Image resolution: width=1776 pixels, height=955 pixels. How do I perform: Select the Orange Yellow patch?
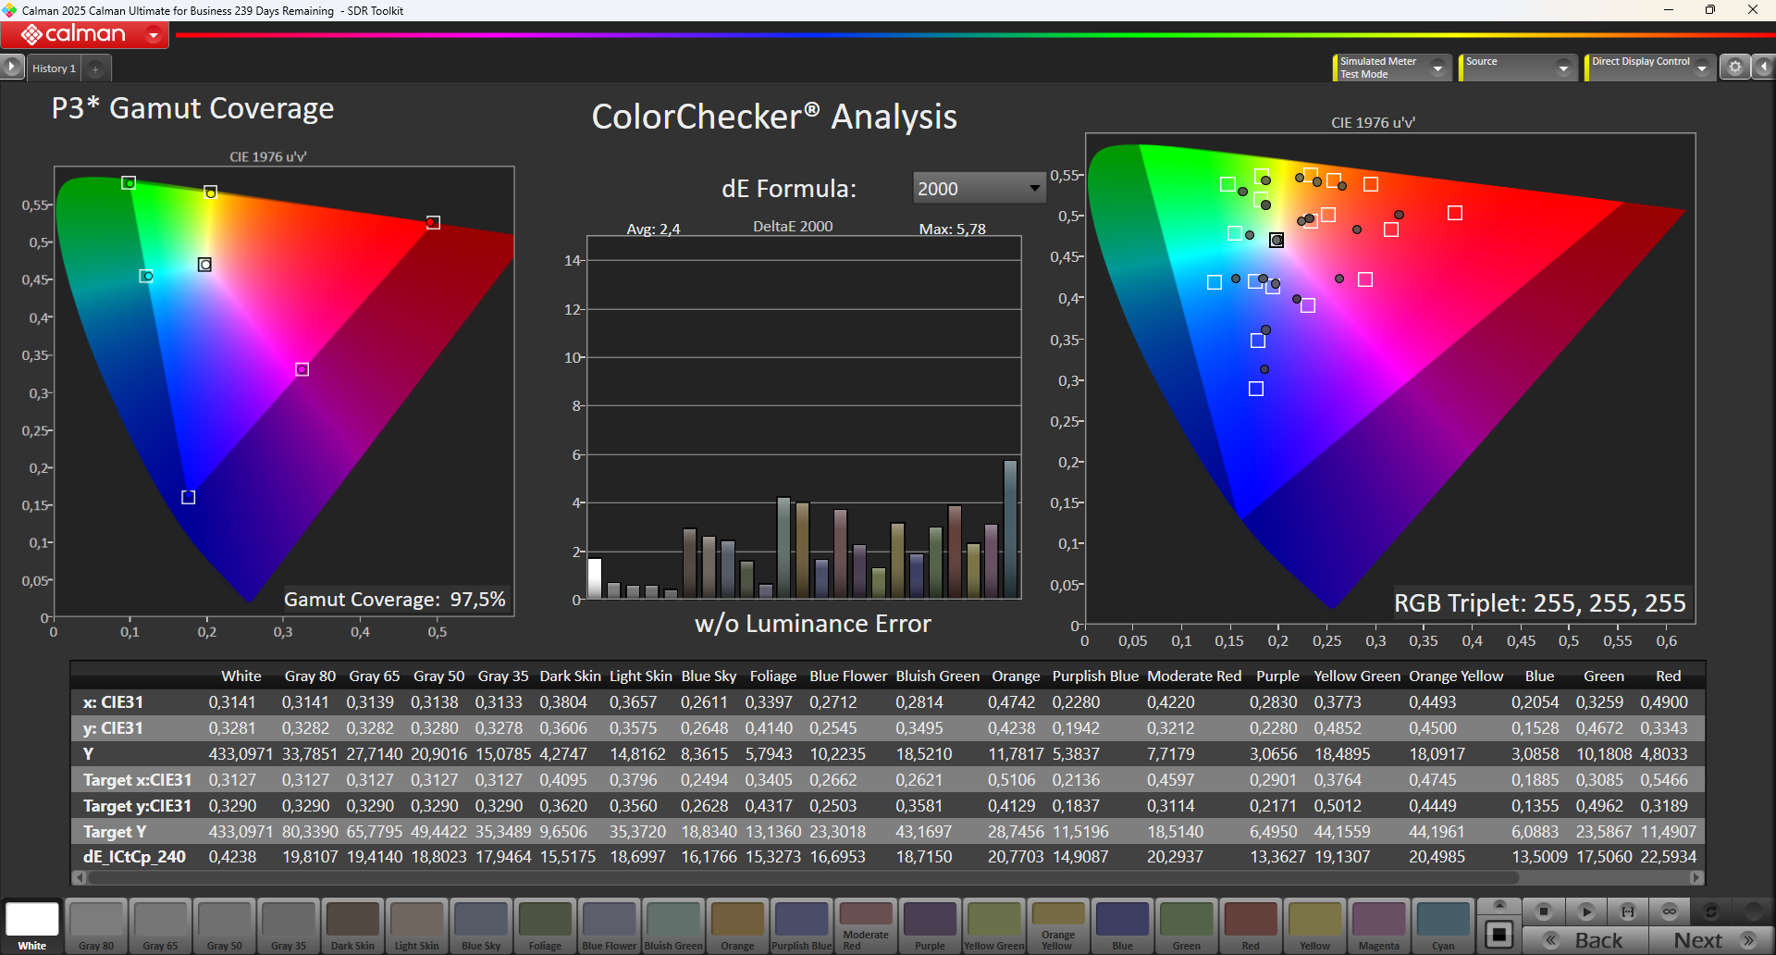click(1058, 925)
